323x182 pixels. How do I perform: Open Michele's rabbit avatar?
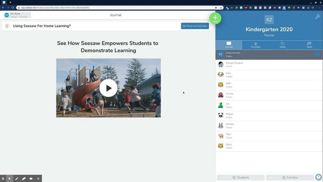tap(221, 125)
